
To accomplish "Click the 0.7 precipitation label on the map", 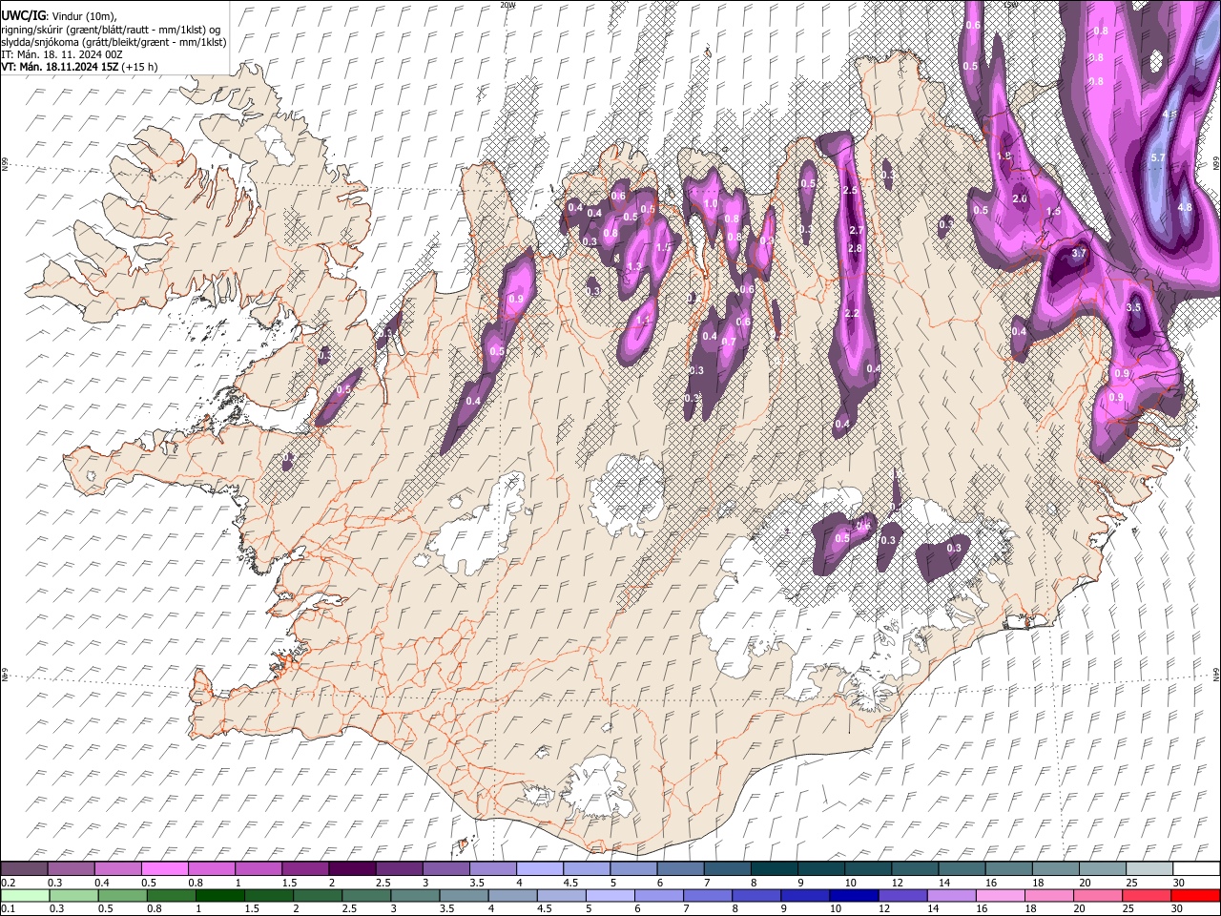I will 729,343.
